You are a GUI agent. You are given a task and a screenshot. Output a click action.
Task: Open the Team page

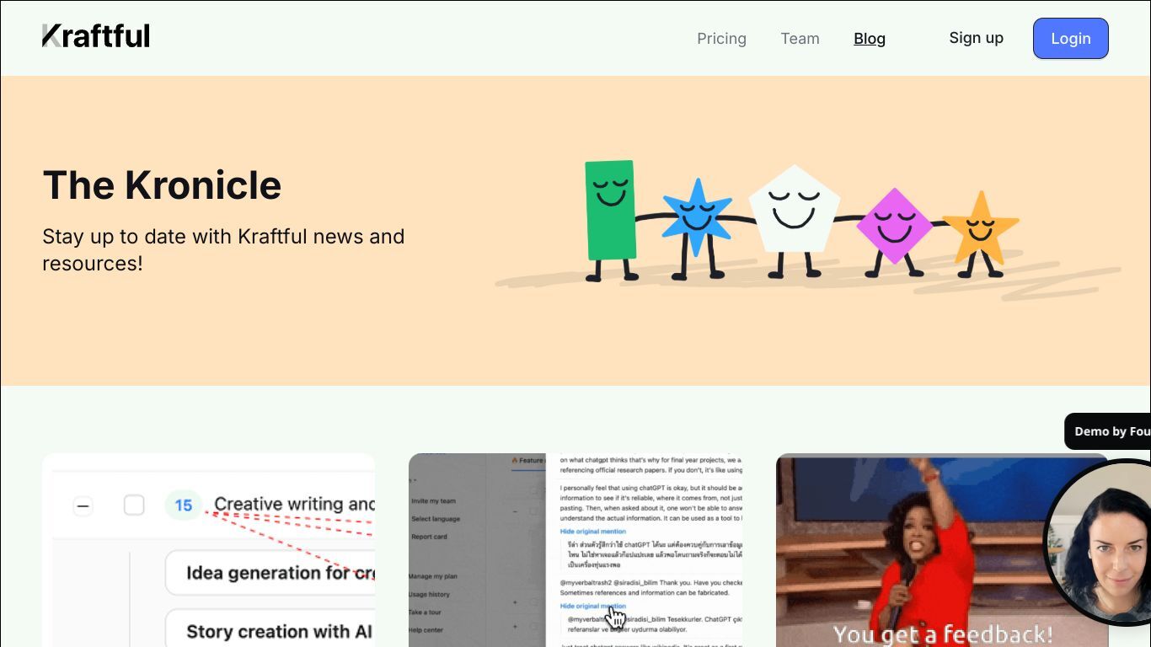point(800,39)
